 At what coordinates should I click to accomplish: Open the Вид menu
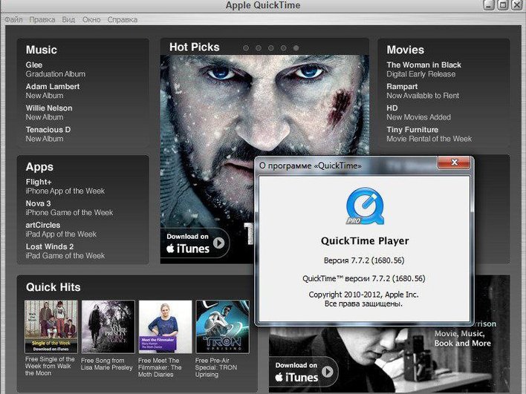coord(68,19)
